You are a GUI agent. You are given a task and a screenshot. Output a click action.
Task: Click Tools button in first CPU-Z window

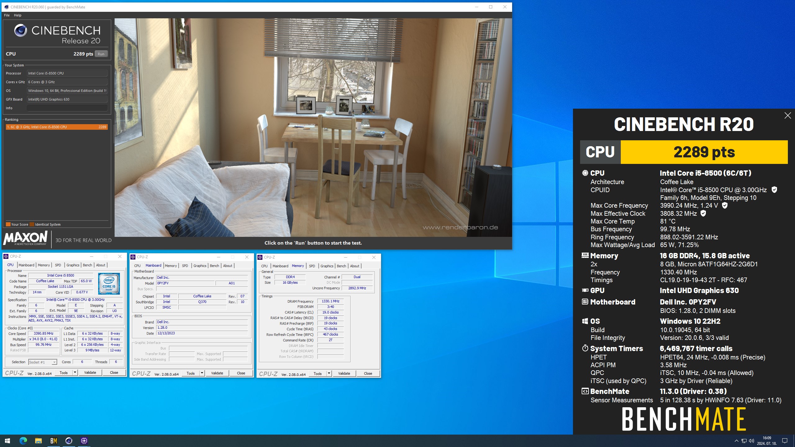64,373
